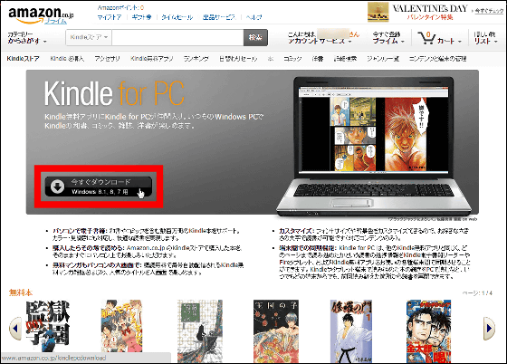
Task: Click the laptop image showing the manga
Action: coord(373,146)
